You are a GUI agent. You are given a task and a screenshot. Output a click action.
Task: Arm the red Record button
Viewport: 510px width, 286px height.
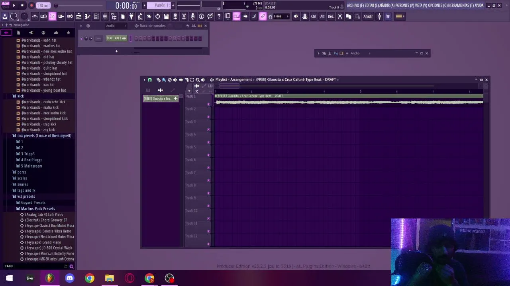click(x=31, y=6)
